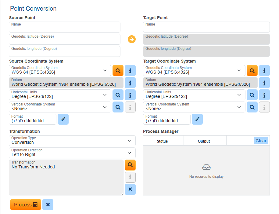Image resolution: width=279 pixels, height=214 pixels.
Task: Click the orange arrow convert button
Action: 131,39
